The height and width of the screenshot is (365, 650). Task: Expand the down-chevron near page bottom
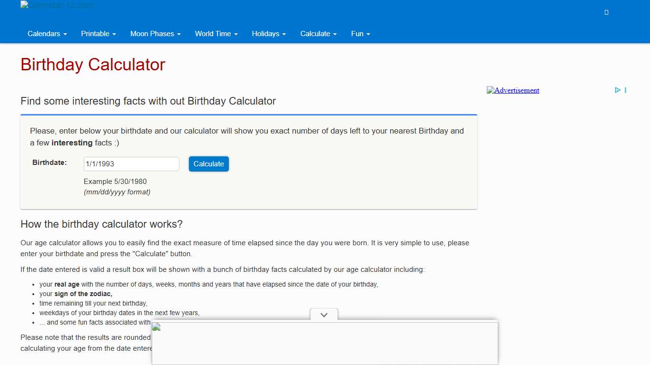click(324, 315)
